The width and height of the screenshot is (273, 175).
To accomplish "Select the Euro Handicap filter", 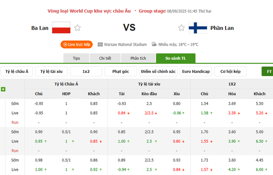I will [x=195, y=72].
